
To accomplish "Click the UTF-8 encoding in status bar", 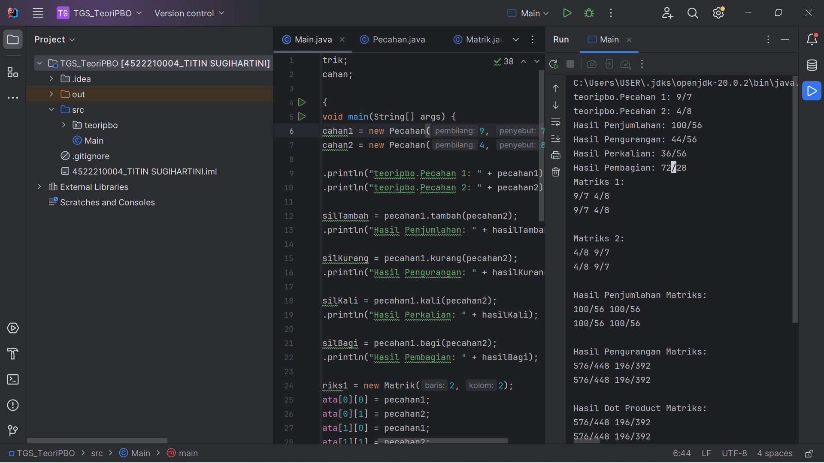I will point(734,454).
